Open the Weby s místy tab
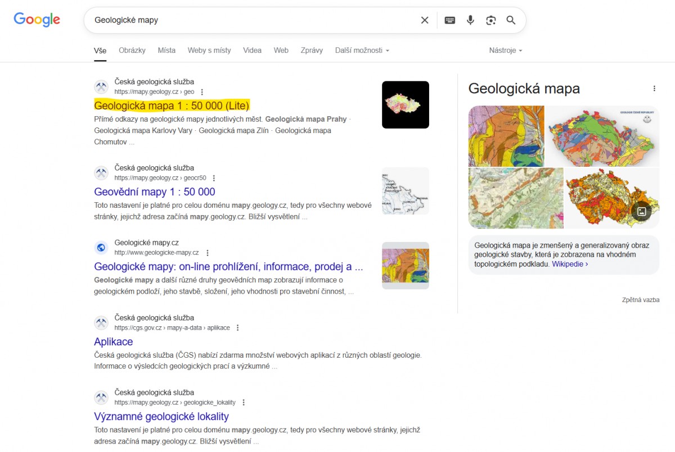Image resolution: width=675 pixels, height=452 pixels. click(x=209, y=51)
